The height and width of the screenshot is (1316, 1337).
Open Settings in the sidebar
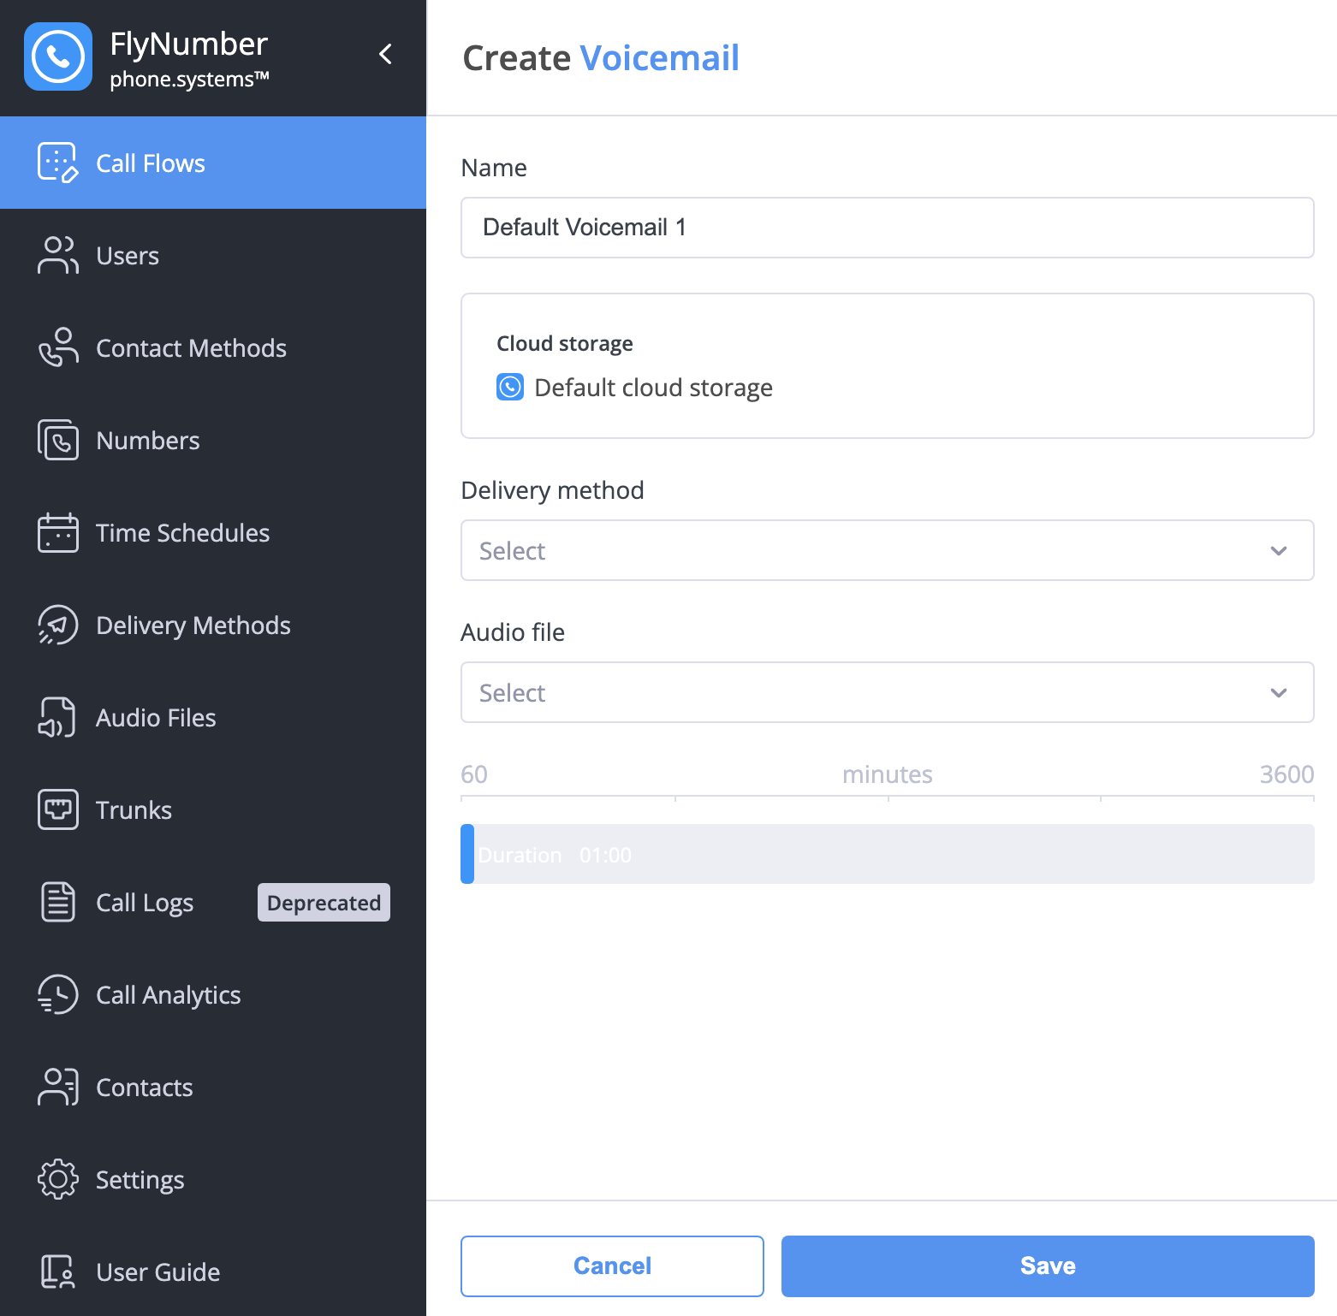[x=140, y=1180]
